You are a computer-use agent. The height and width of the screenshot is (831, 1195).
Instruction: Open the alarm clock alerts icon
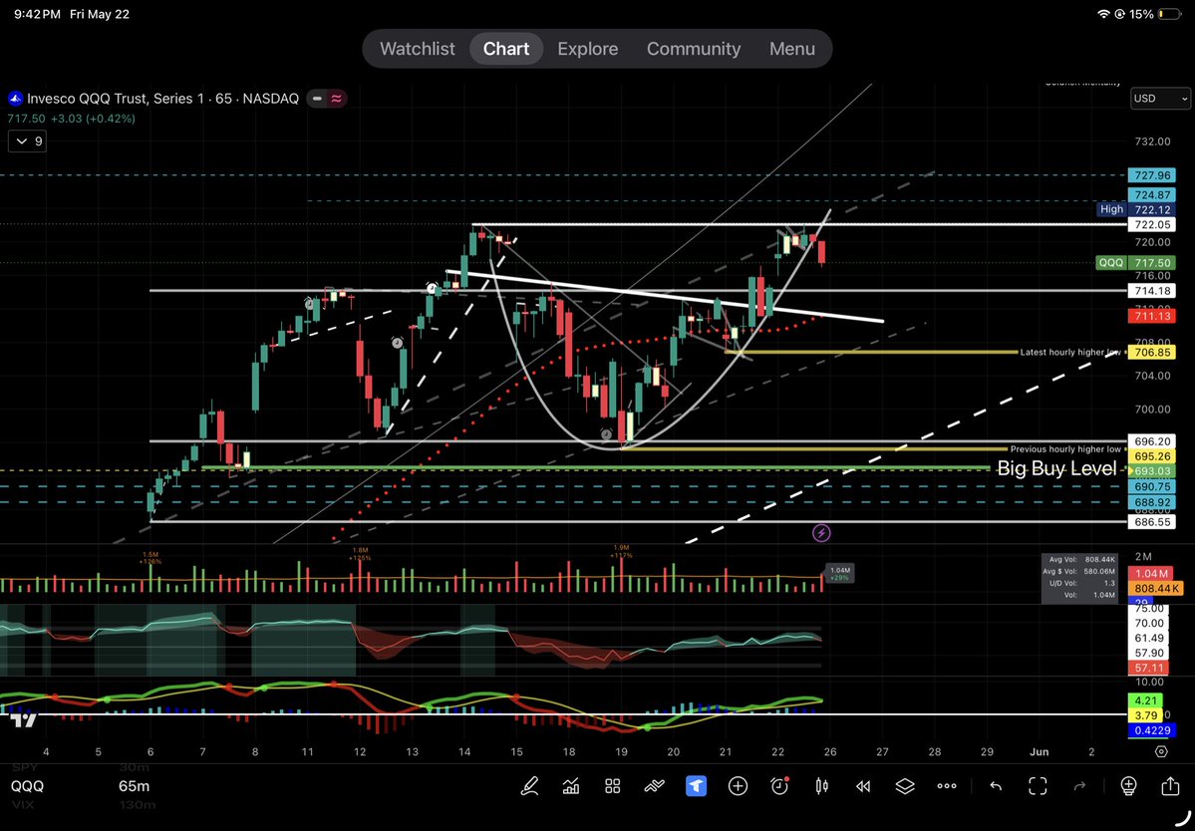pos(779,786)
